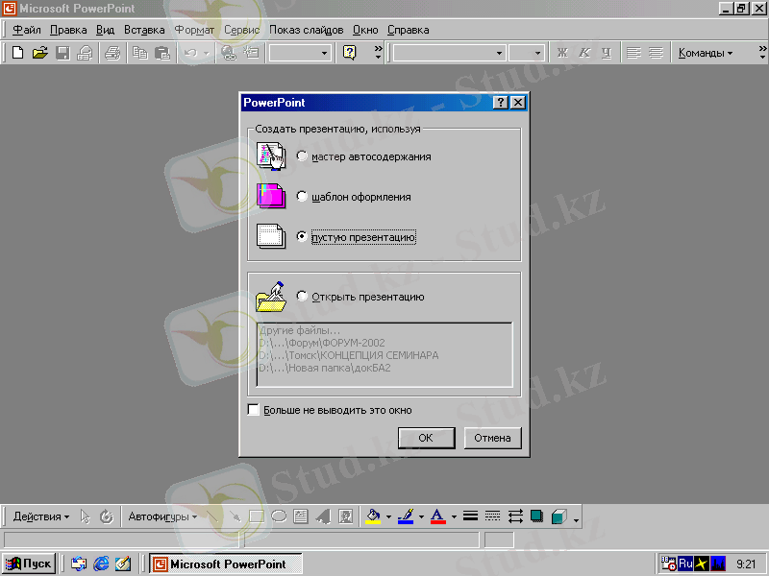Click the Ru language tray indicator
Viewport: 769px width, 576px height.
(x=685, y=564)
